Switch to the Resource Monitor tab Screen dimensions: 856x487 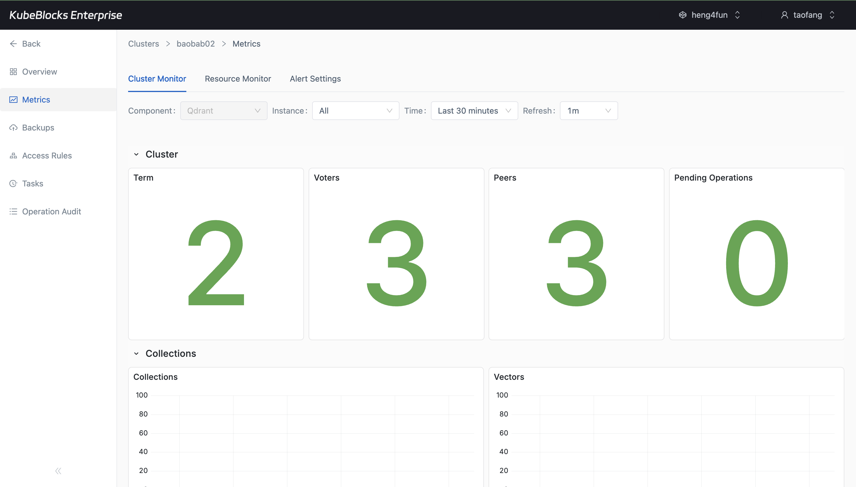coord(238,79)
